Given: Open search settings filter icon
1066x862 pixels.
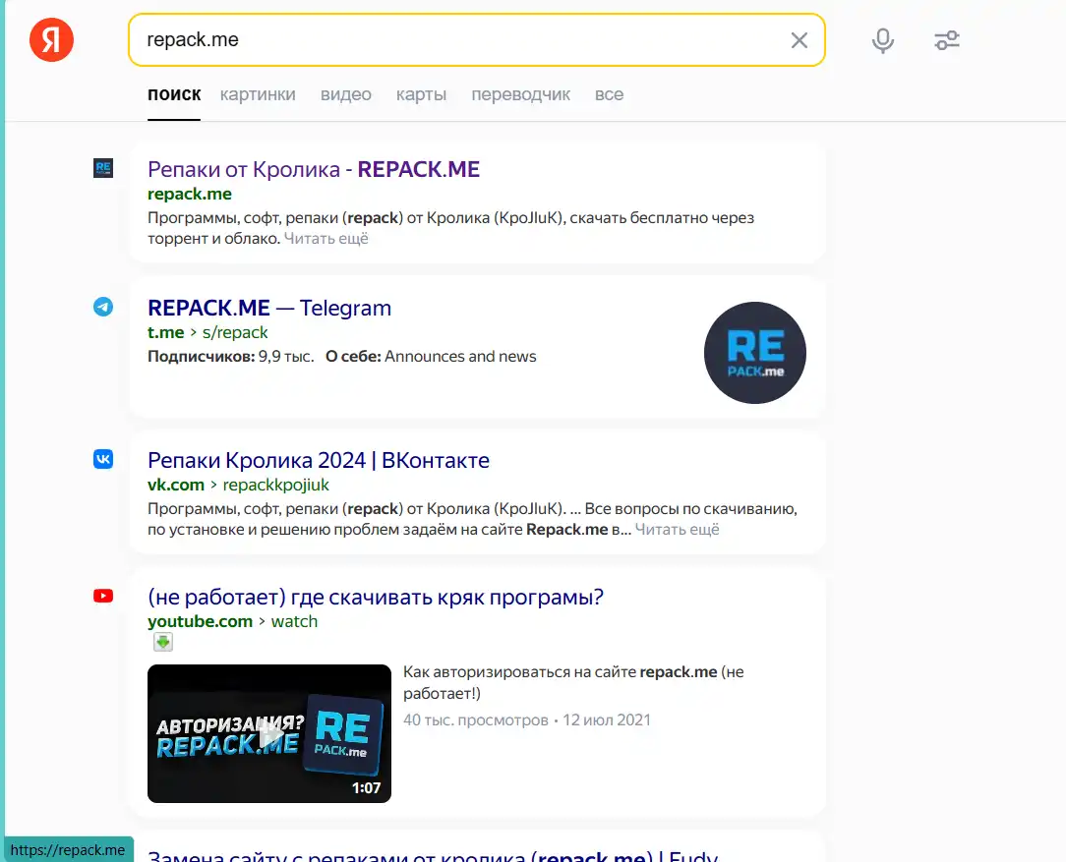Looking at the screenshot, I should pos(946,40).
